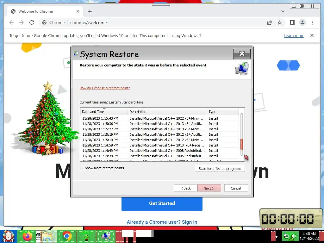Click the System Restore title icon
The image size is (324, 243).
[76, 54]
